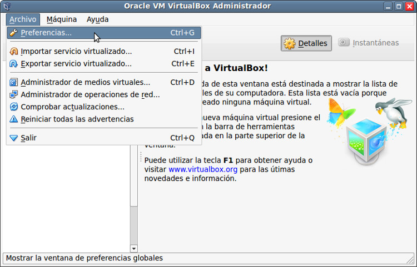Click the Comprobar actualizaciones icon

click(13, 107)
